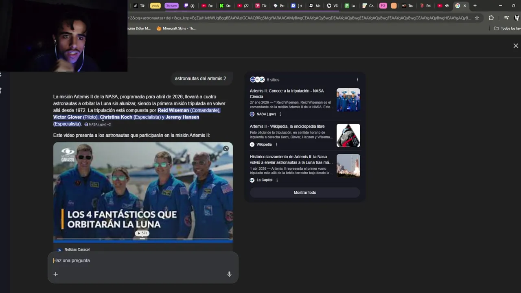521x293 pixels.
Task: Switch to the 'FG' pink tab group
Action: tap(383, 6)
